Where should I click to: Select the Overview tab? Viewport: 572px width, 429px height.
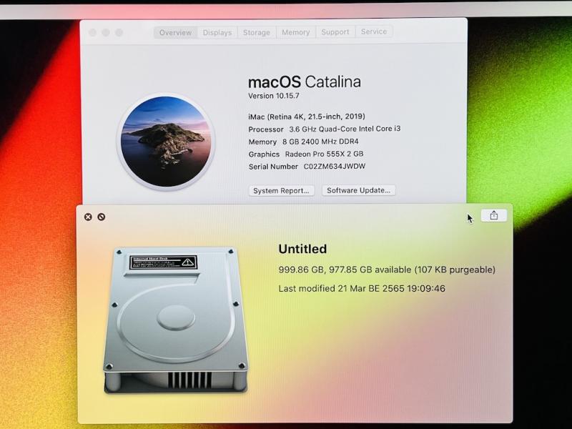point(175,32)
